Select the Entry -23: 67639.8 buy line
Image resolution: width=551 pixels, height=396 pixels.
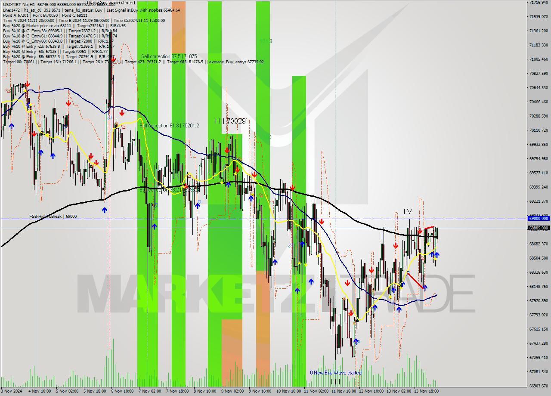[x=59, y=46]
